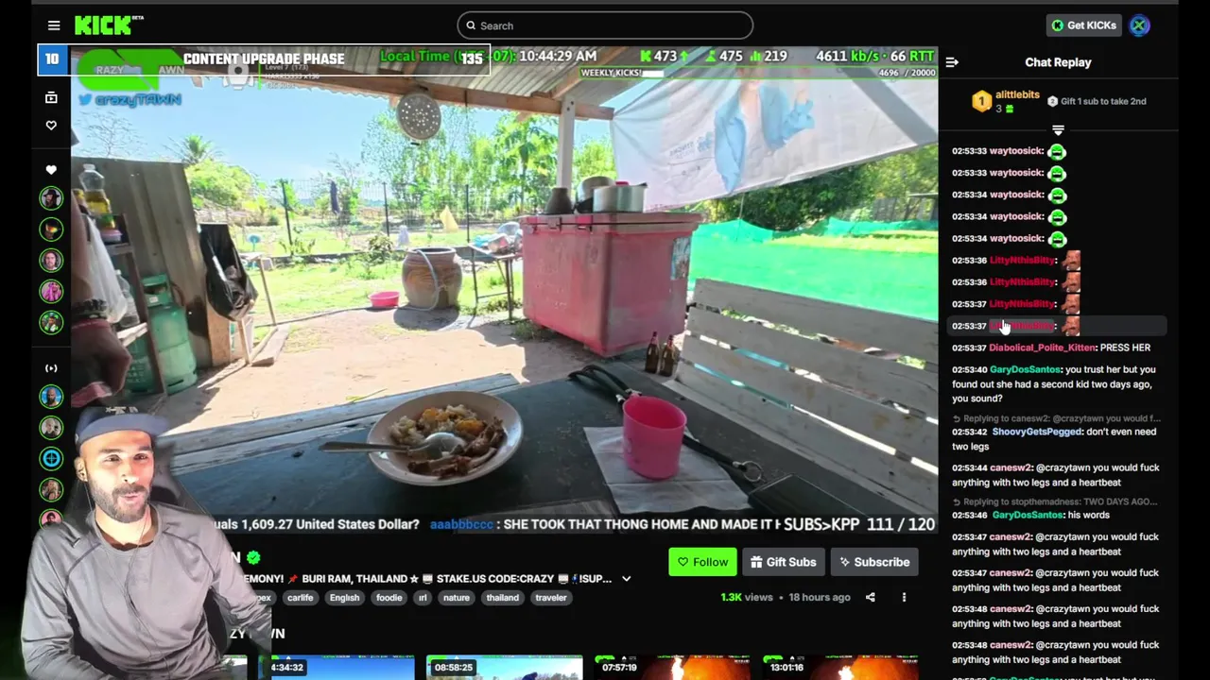Viewport: 1210px width, 680px height.
Task: Select the live broadcast icon in sidebar
Action: [x=51, y=368]
